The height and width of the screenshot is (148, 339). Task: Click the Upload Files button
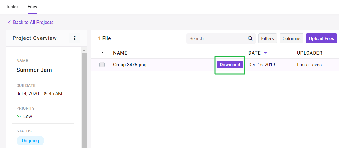coord(322,38)
